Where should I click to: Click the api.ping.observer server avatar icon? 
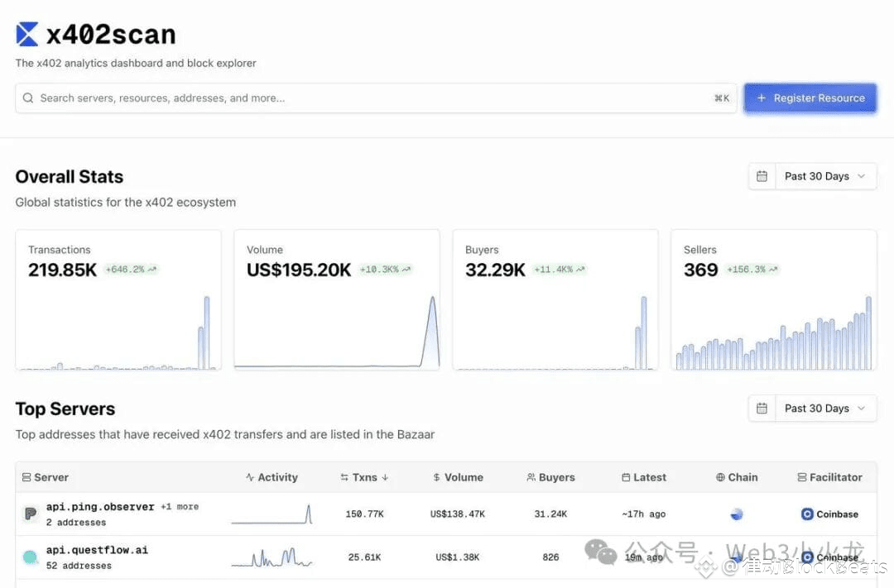click(31, 514)
